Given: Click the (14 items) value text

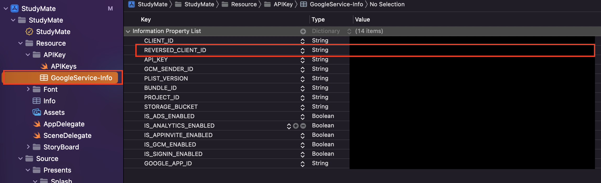Looking at the screenshot, I should [369, 31].
